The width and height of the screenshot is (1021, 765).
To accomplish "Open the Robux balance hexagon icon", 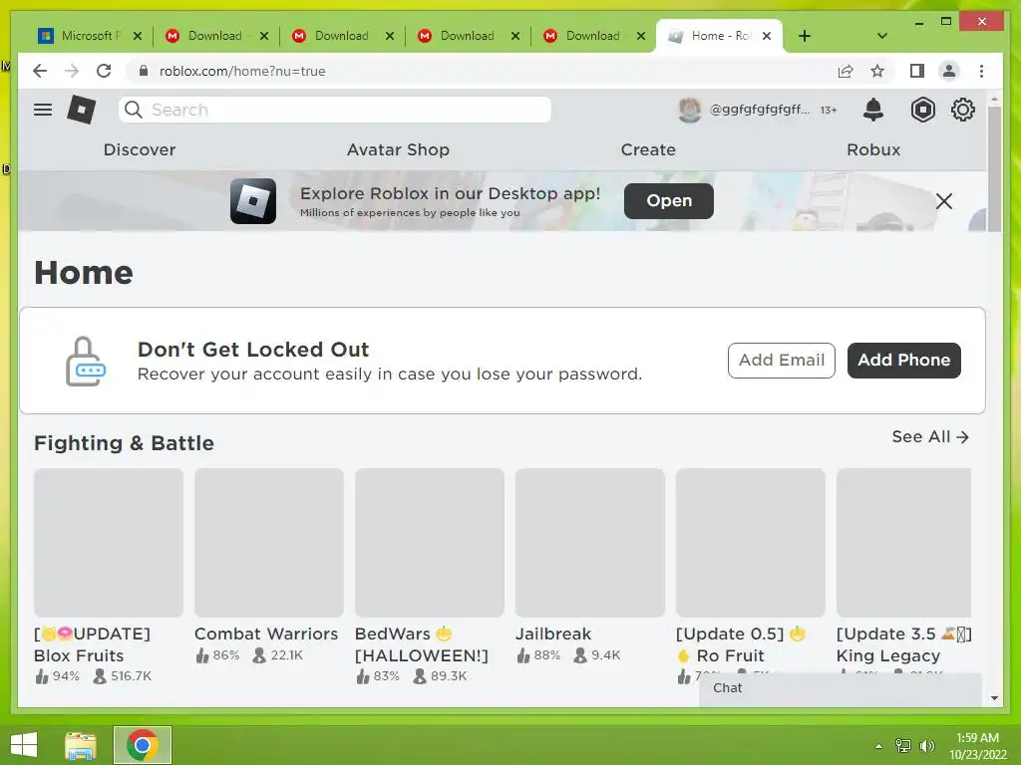I will 922,110.
